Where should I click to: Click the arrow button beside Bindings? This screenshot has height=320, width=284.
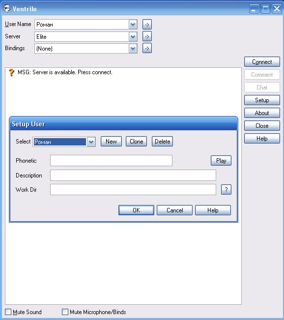click(147, 48)
